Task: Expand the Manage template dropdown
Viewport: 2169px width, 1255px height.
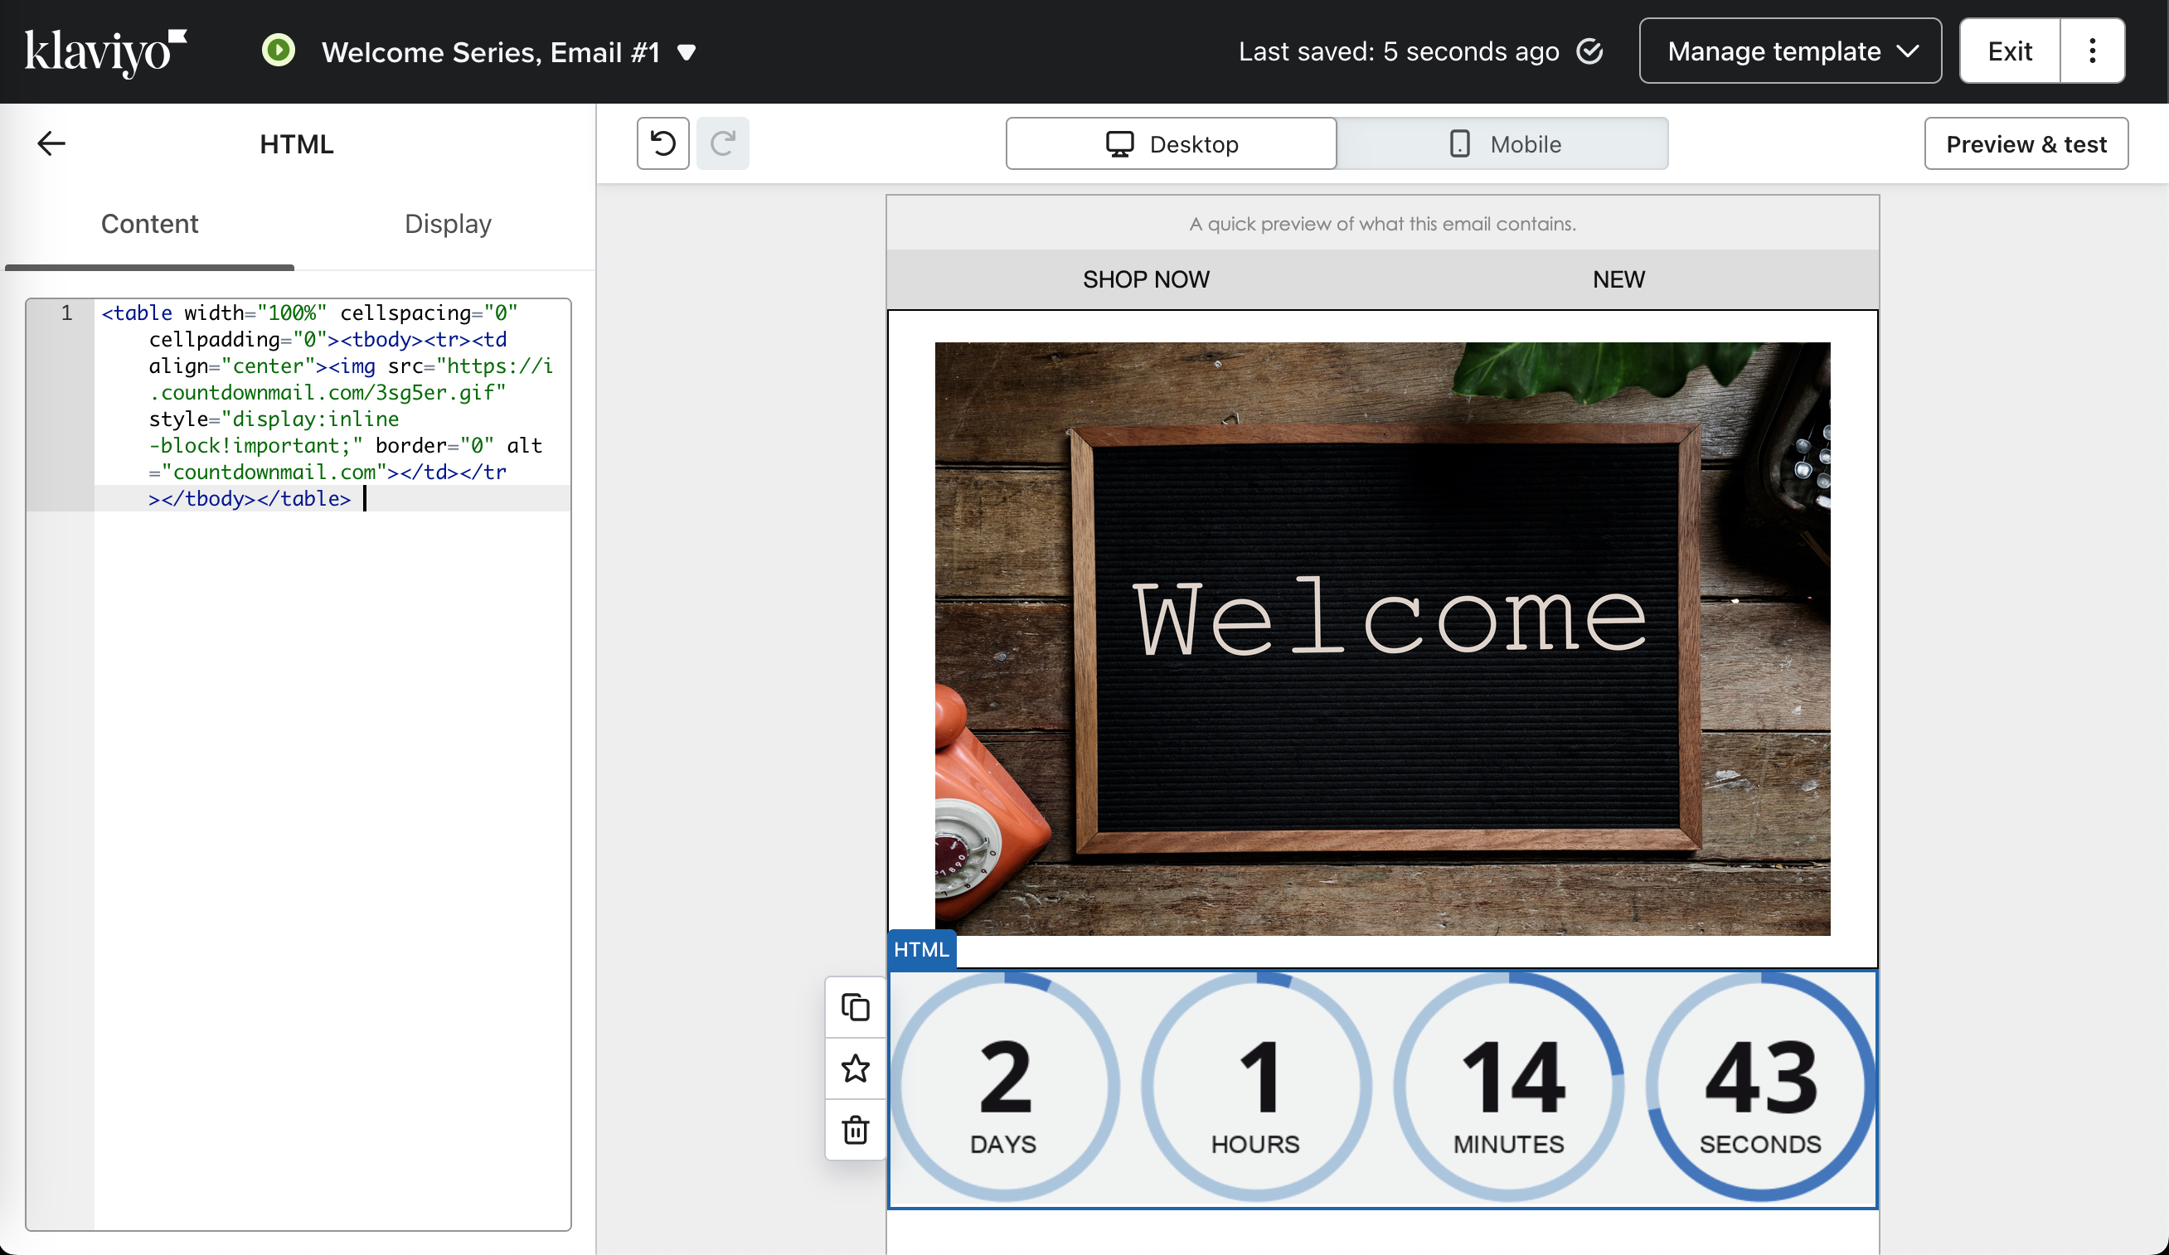Action: 1789,52
